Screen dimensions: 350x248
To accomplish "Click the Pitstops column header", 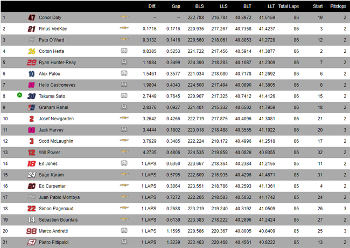I will point(338,6).
